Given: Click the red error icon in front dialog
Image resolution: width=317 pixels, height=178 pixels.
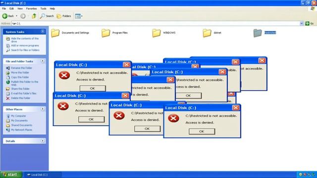Looking at the screenshot, I should pyautogui.click(x=173, y=118).
